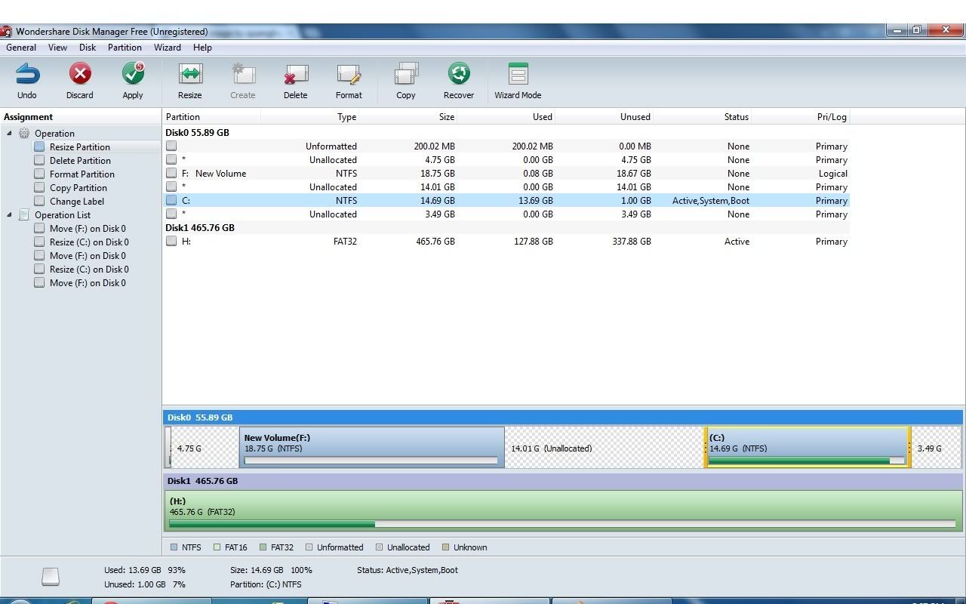966x604 pixels.
Task: Click Resize Partition icon in Assignment panel
Action: click(39, 147)
